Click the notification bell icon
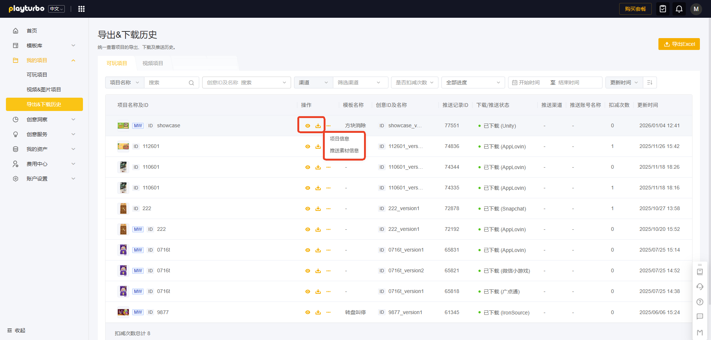 (x=679, y=9)
